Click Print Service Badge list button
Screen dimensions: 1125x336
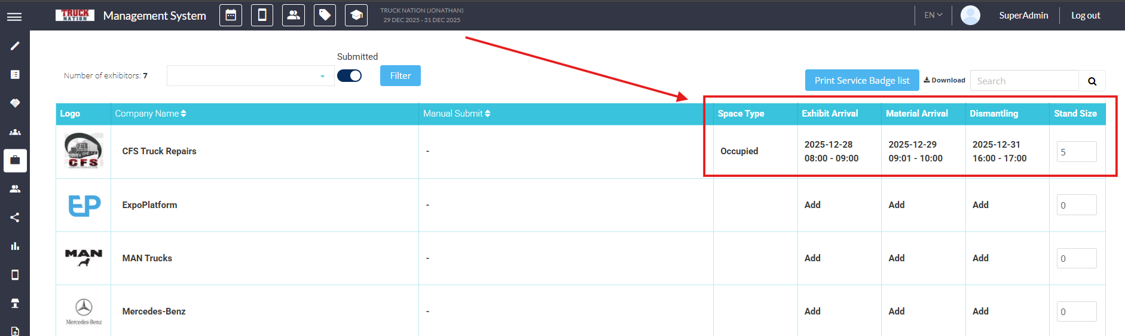click(x=861, y=81)
